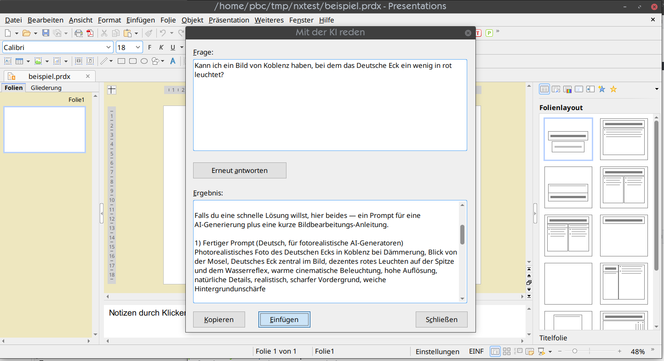Open the Calibri font name dropdown
Screen dimensions: 664x361
(x=109, y=47)
